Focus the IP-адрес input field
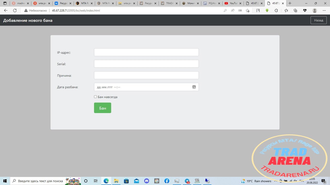The height and width of the screenshot is (185, 330). pos(146,52)
